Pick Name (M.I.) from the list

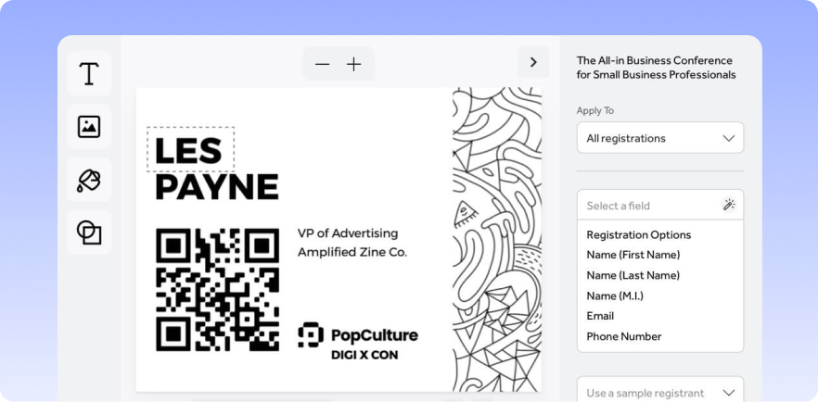point(614,295)
